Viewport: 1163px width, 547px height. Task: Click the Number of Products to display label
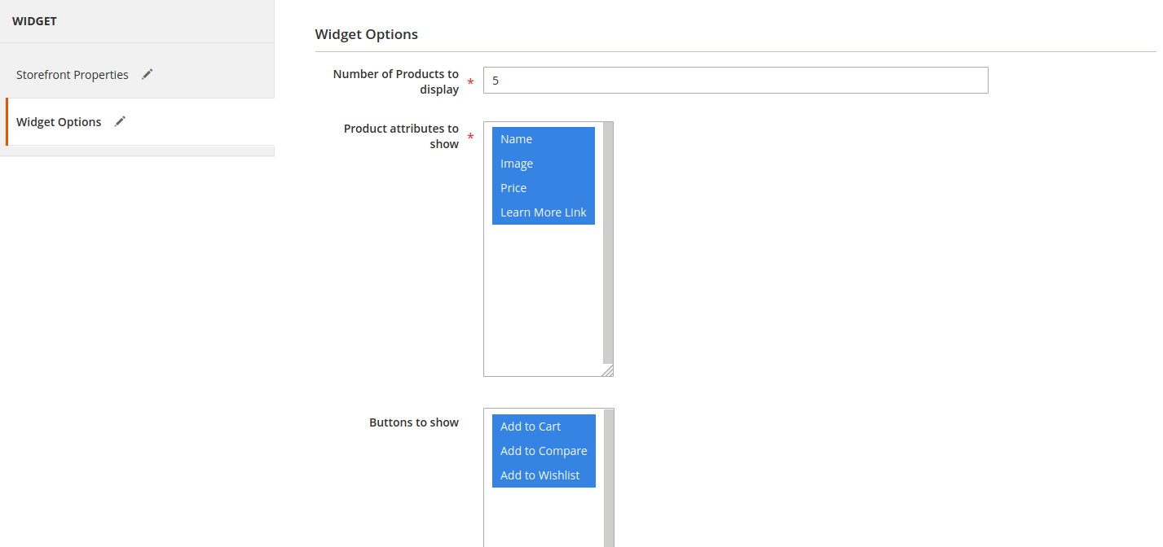tap(396, 81)
